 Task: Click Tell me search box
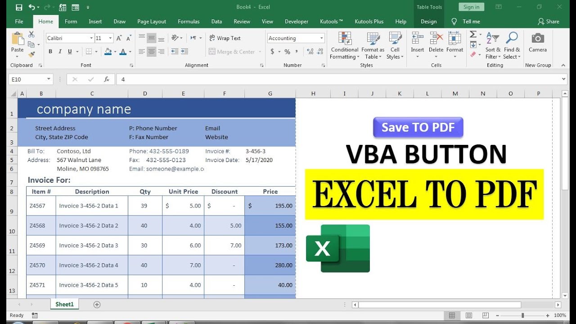(x=466, y=22)
